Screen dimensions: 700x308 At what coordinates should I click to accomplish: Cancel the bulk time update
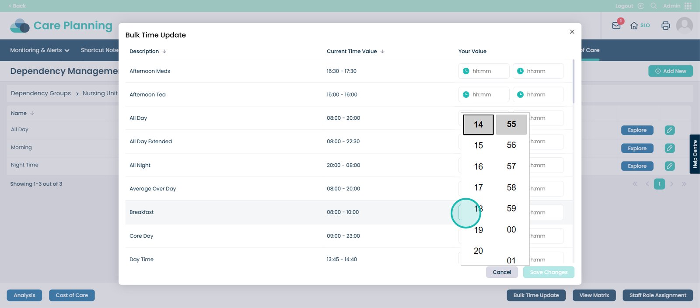[x=502, y=272]
